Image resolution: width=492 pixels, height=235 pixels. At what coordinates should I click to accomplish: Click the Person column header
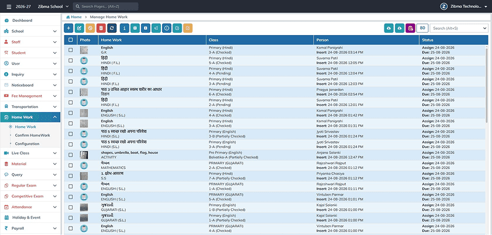(366, 40)
